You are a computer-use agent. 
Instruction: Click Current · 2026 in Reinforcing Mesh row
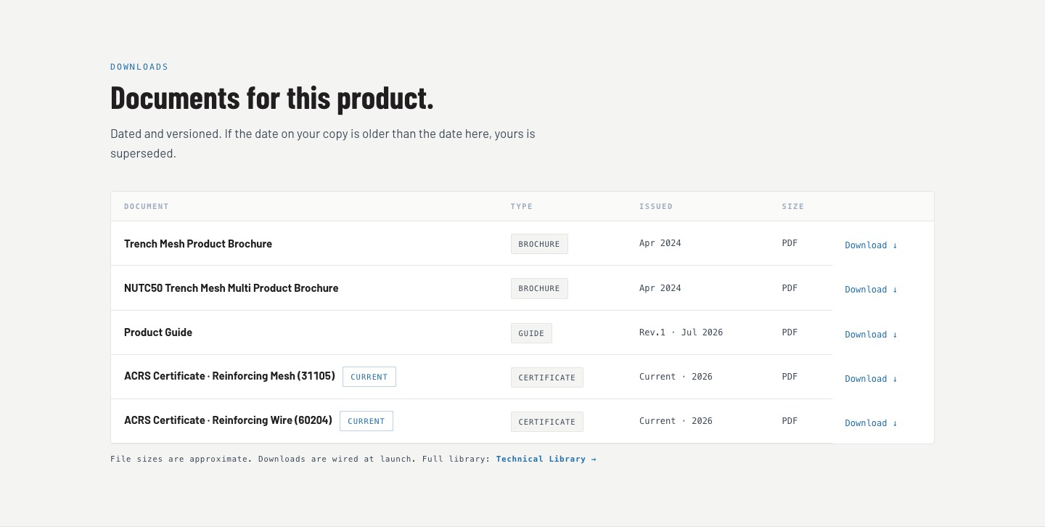tap(676, 377)
